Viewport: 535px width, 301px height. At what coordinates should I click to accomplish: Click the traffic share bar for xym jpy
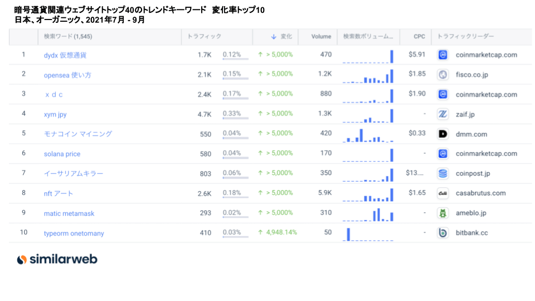click(x=235, y=118)
